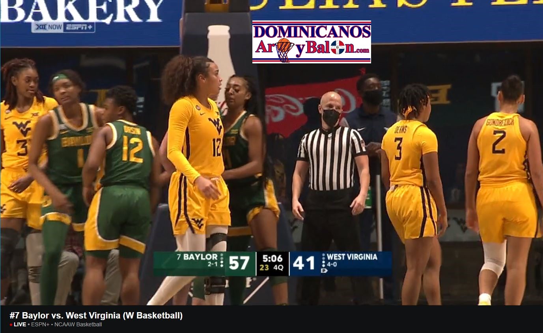
Task: Select the ESPN+ label below the title
Action: click(40, 325)
